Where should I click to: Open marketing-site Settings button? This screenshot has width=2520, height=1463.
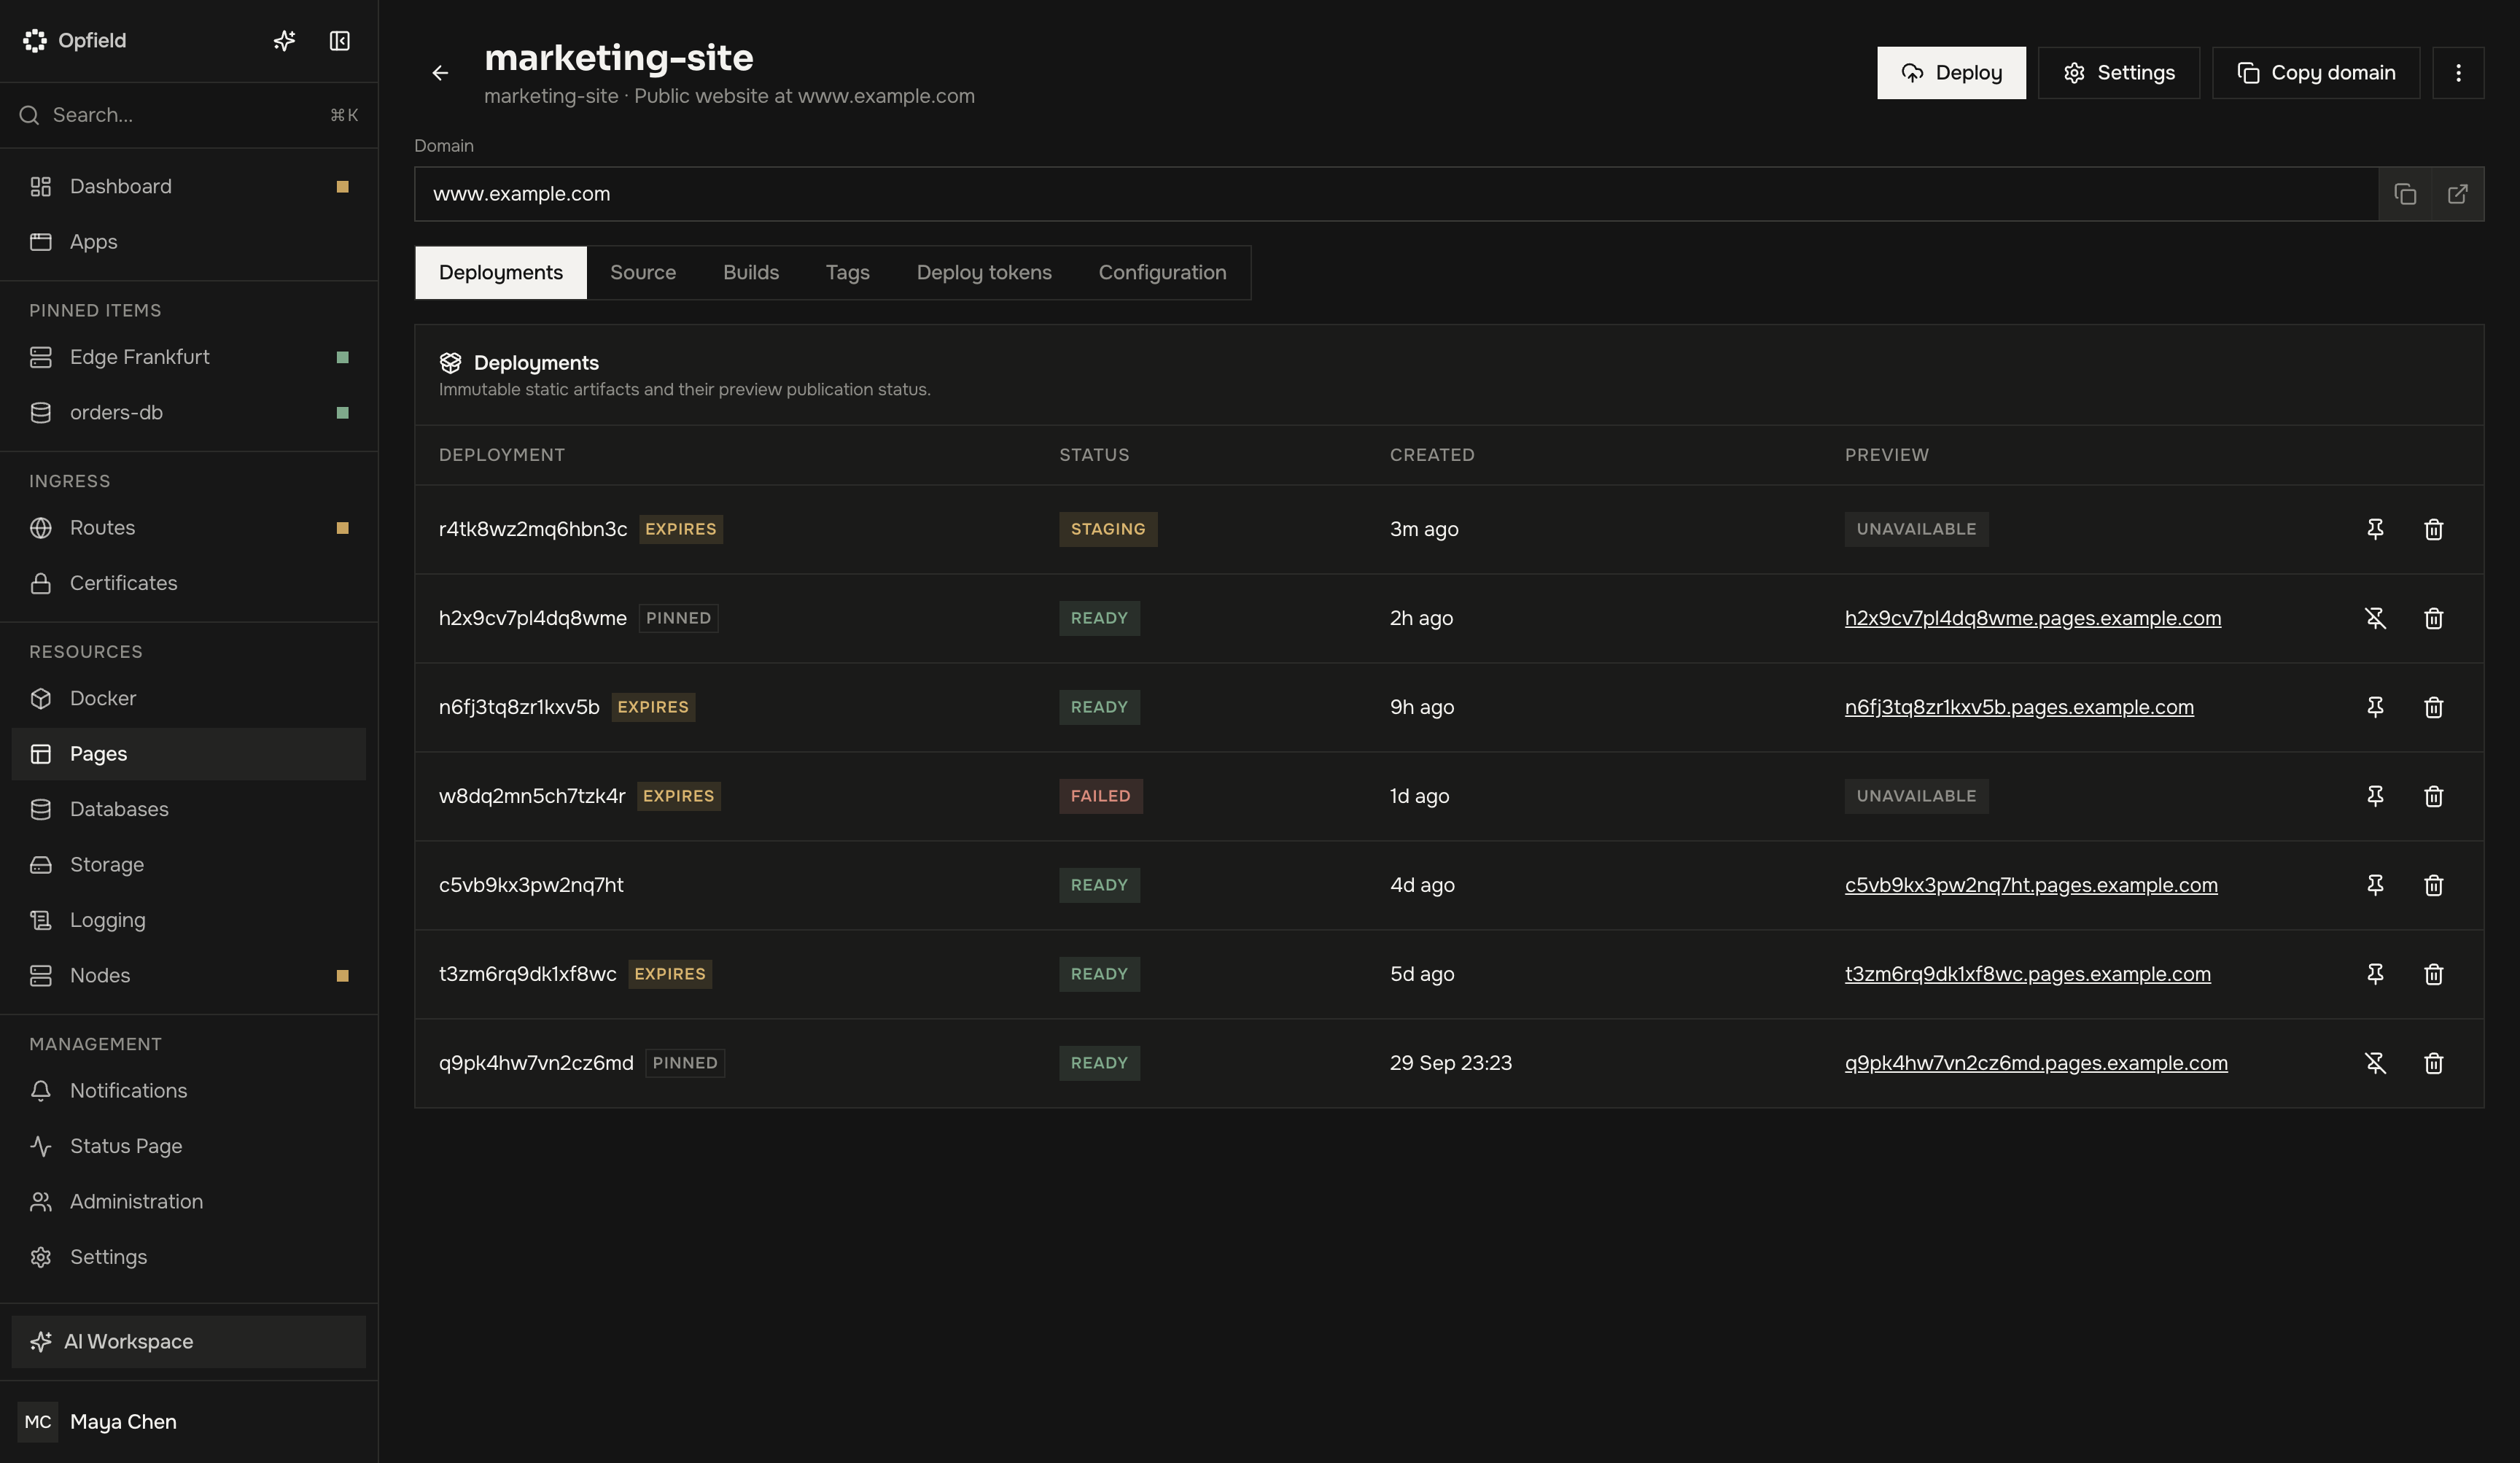tap(2119, 73)
